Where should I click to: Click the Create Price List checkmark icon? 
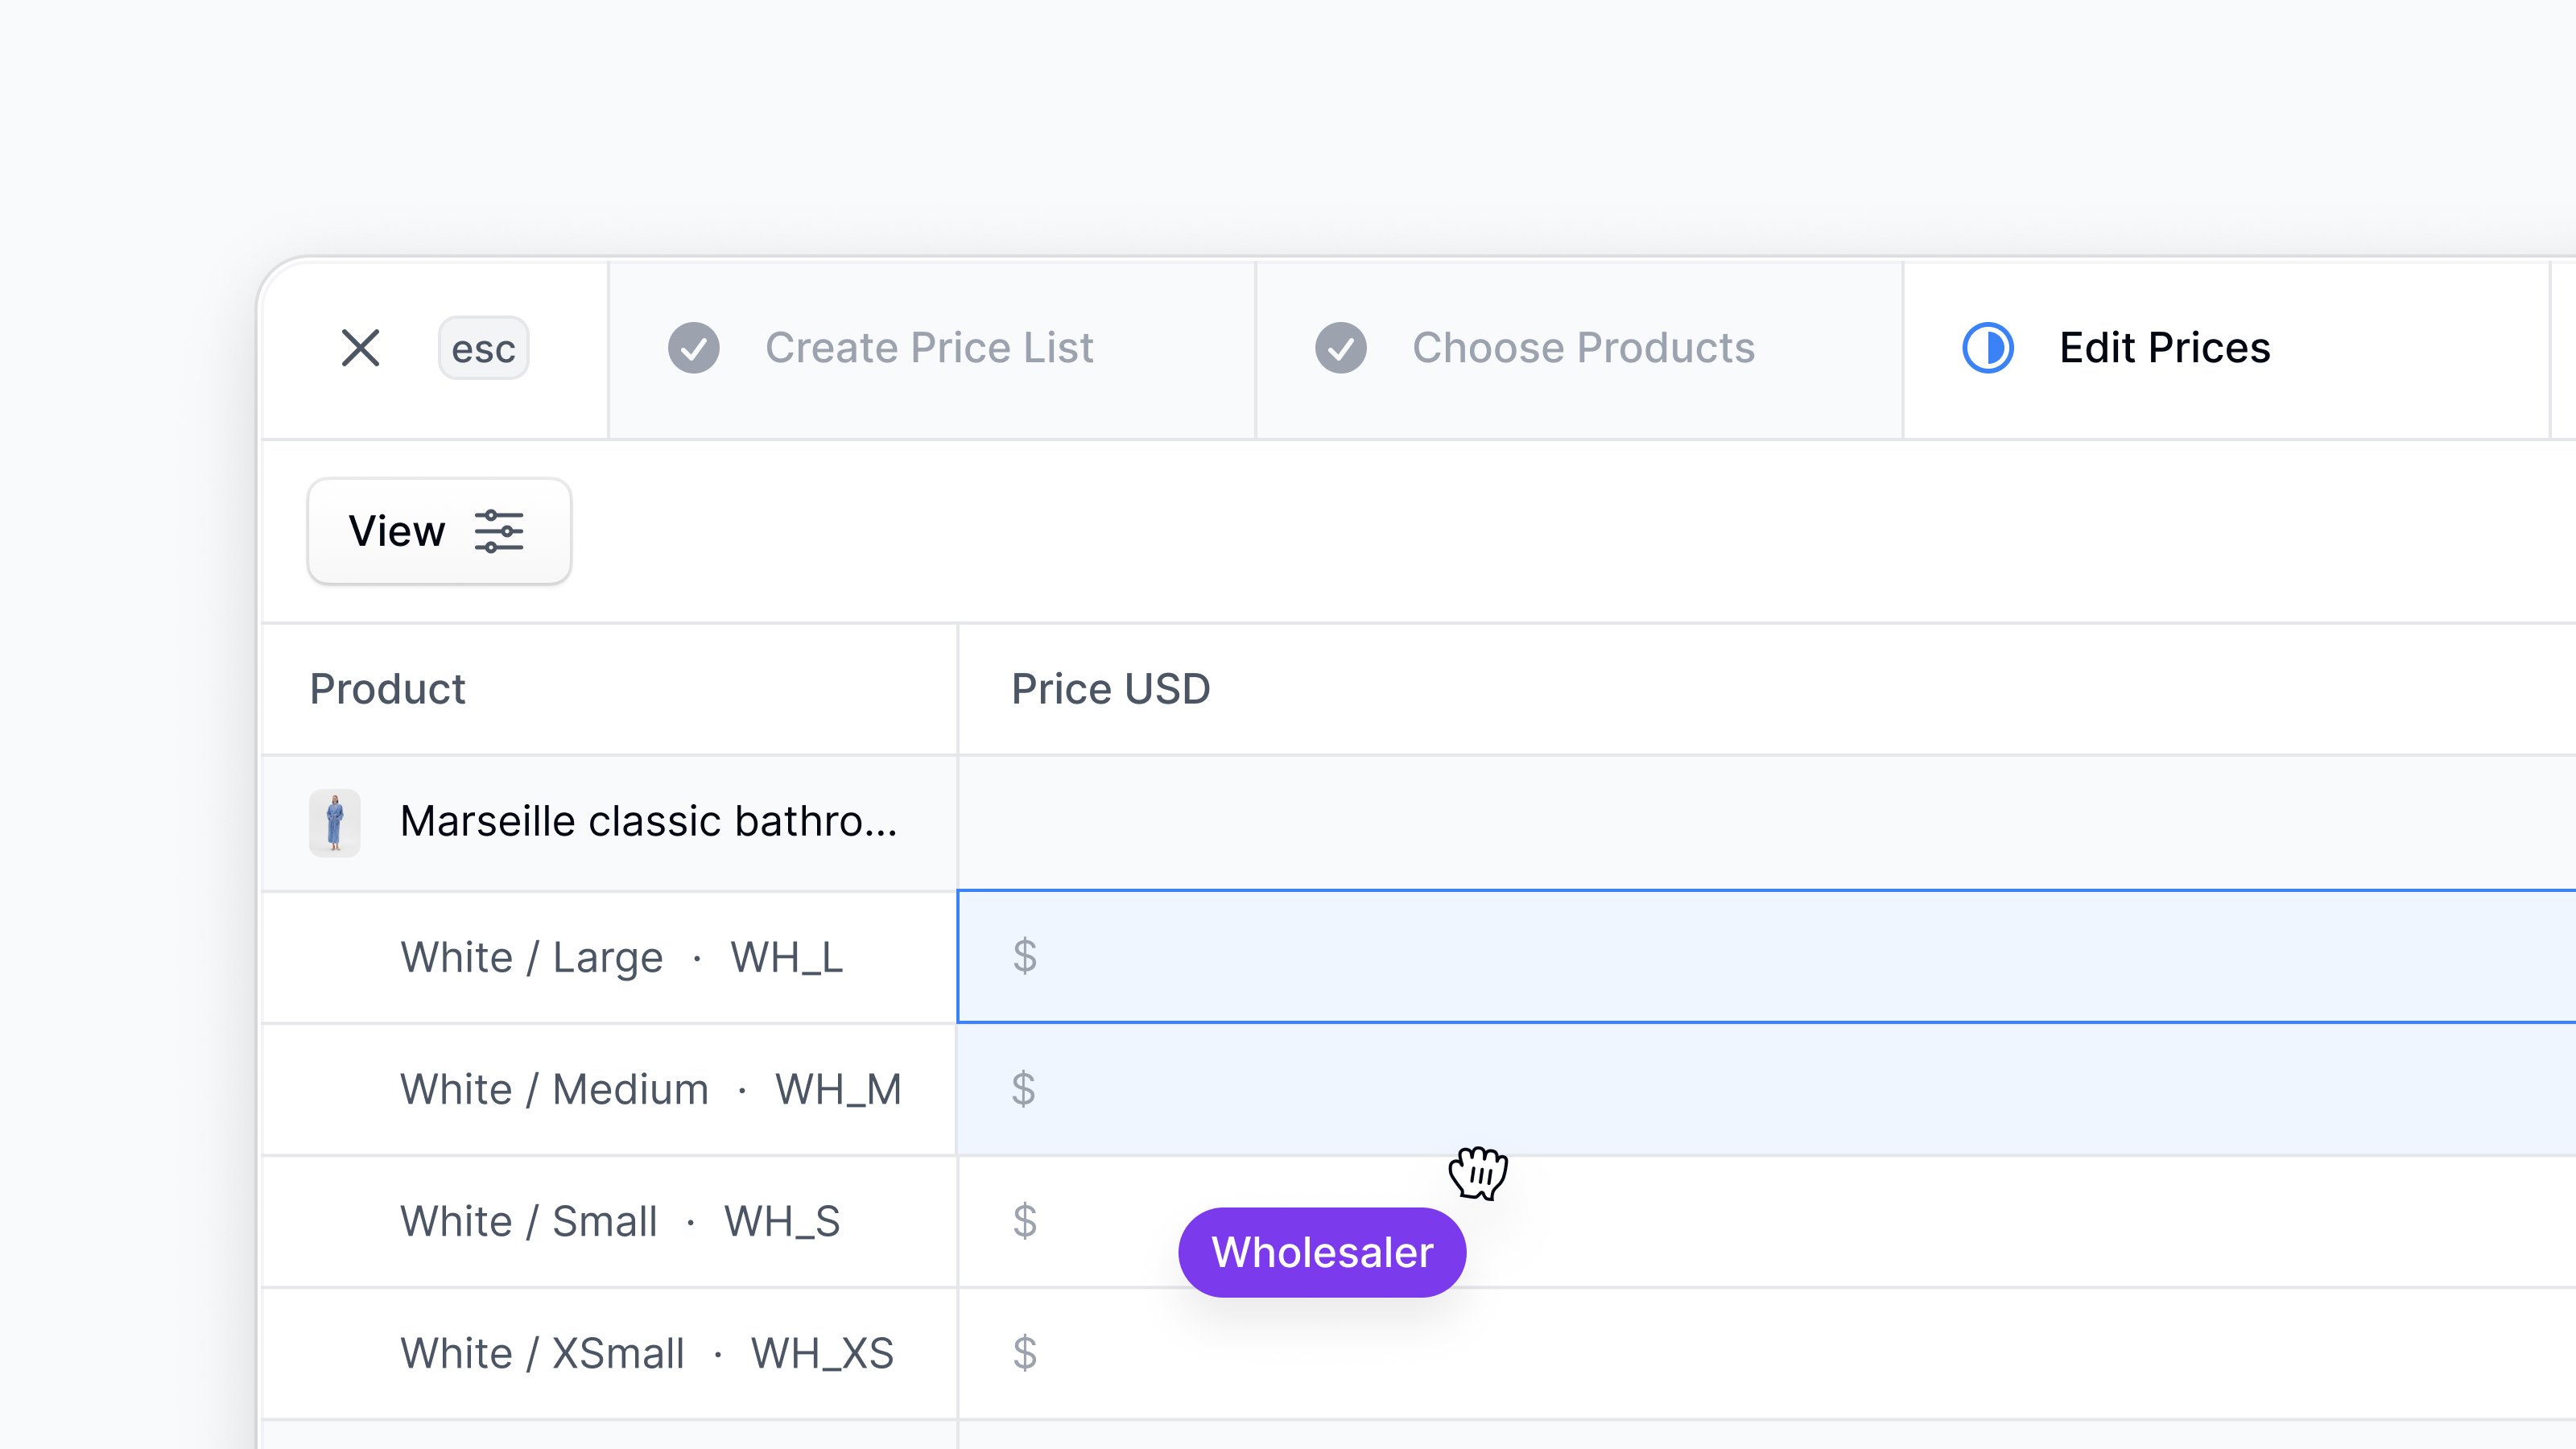(694, 348)
